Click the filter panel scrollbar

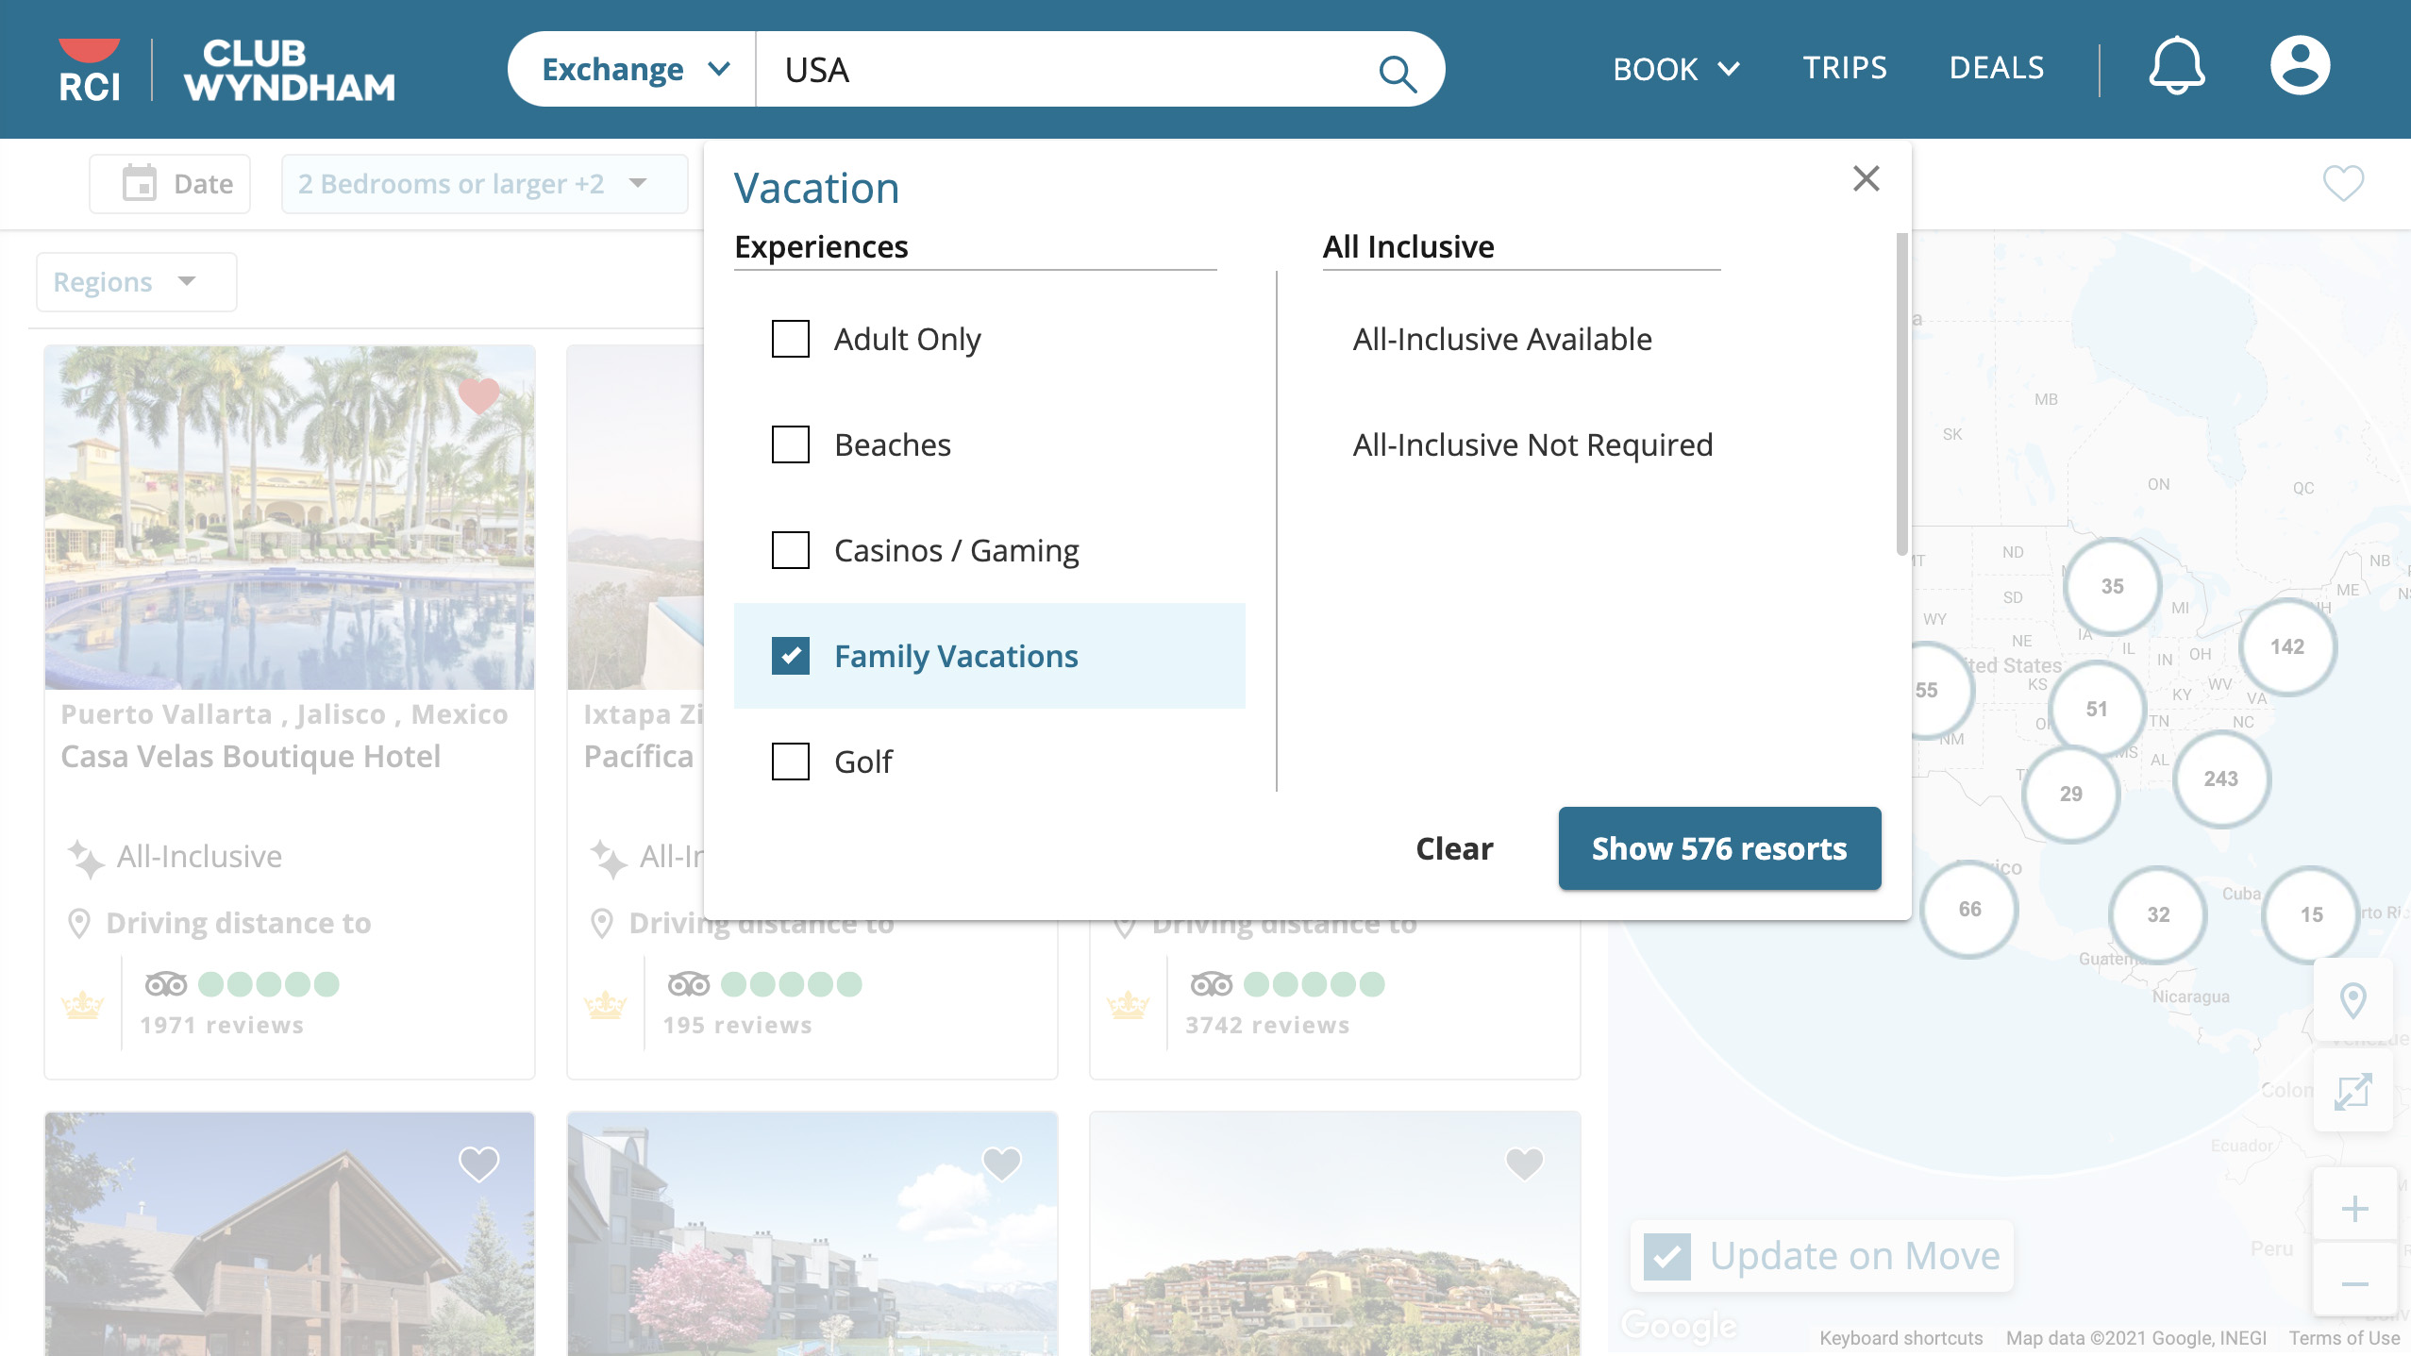(1902, 394)
